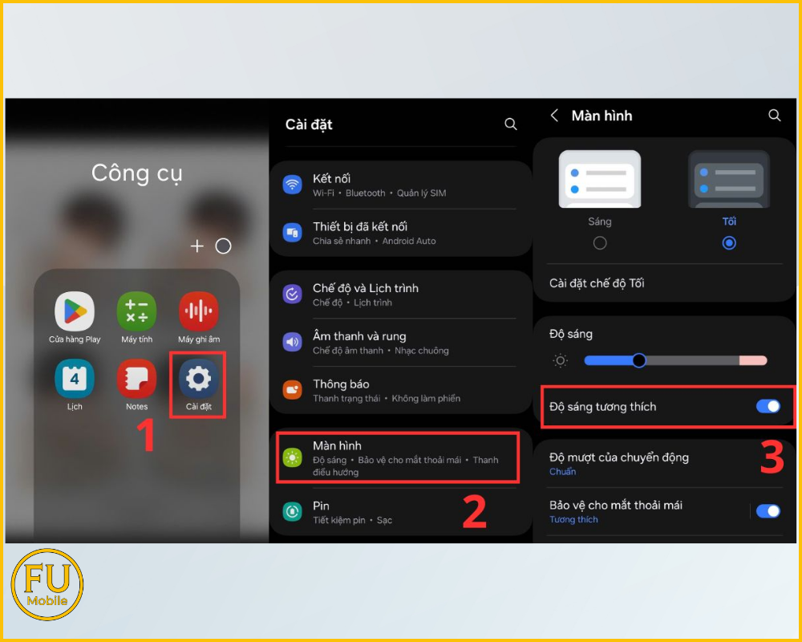802x642 pixels.
Task: Open Độ mượt của chuyển động option
Action: (x=642, y=463)
